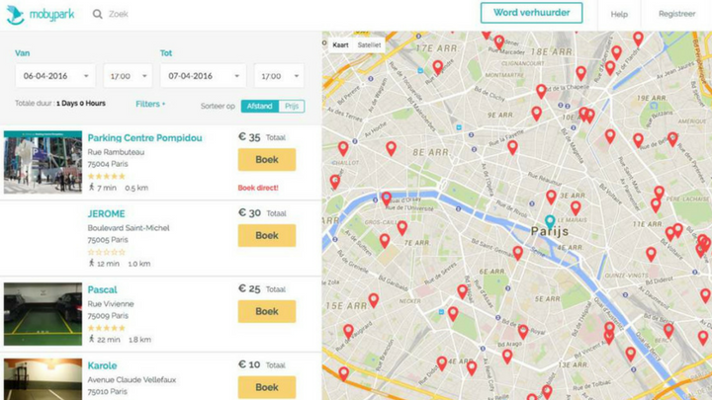Sort results by Prijs
The height and width of the screenshot is (400, 712).
click(292, 106)
